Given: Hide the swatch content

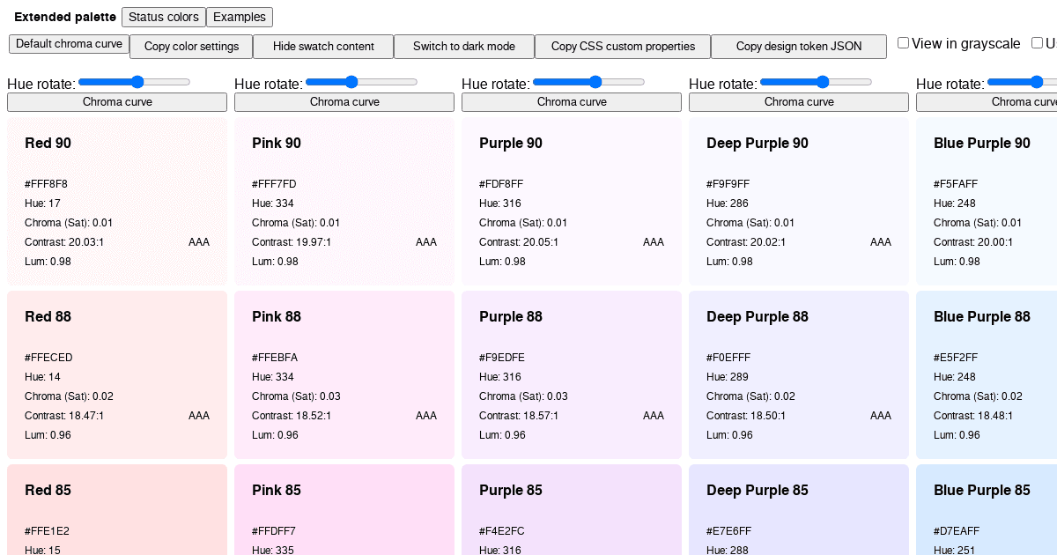Looking at the screenshot, I should (323, 46).
